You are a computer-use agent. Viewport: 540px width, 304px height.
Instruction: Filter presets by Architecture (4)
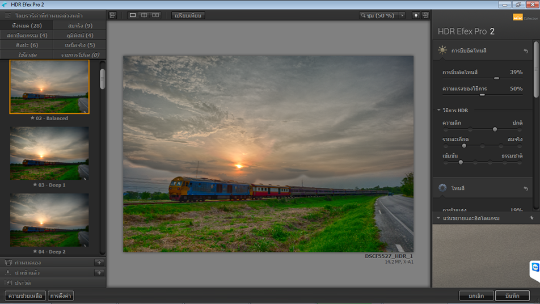(27, 35)
